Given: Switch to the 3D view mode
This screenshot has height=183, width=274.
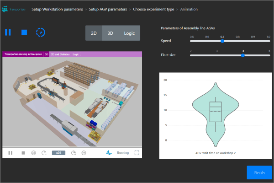Looking at the screenshot, I should click(110, 33).
